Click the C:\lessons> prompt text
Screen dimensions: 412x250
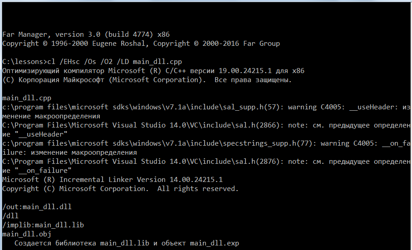[25, 62]
